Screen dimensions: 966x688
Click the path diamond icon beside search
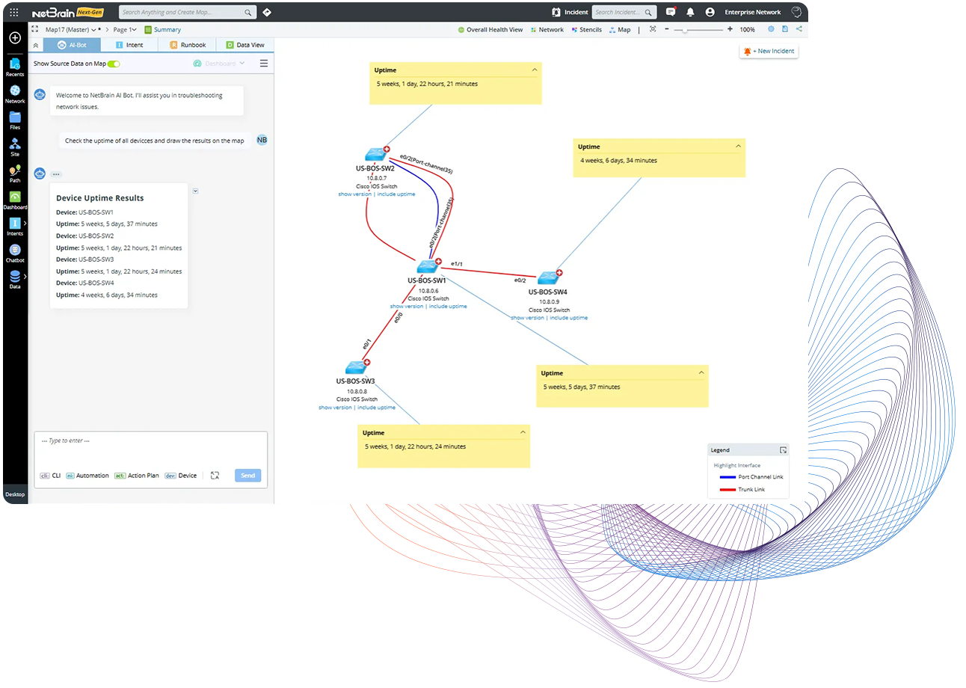coord(267,12)
